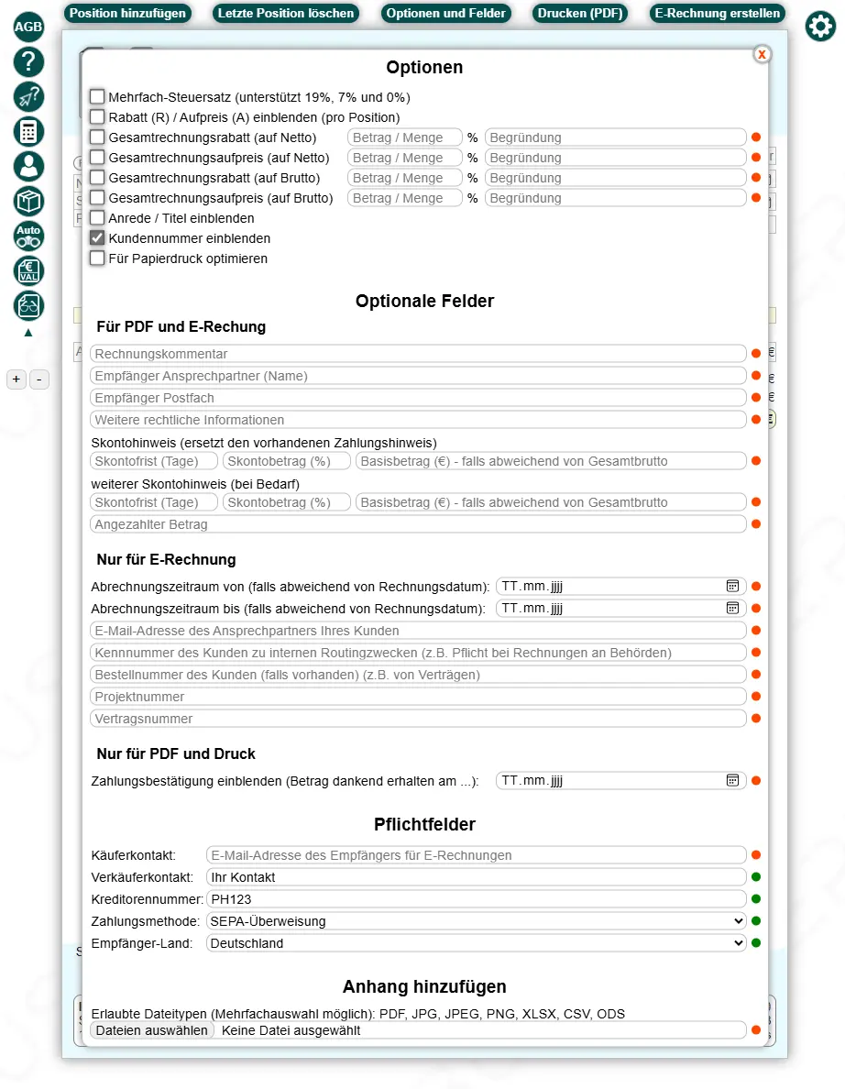845x1089 pixels.
Task: Click the Optionen und Felder button
Action: (446, 14)
